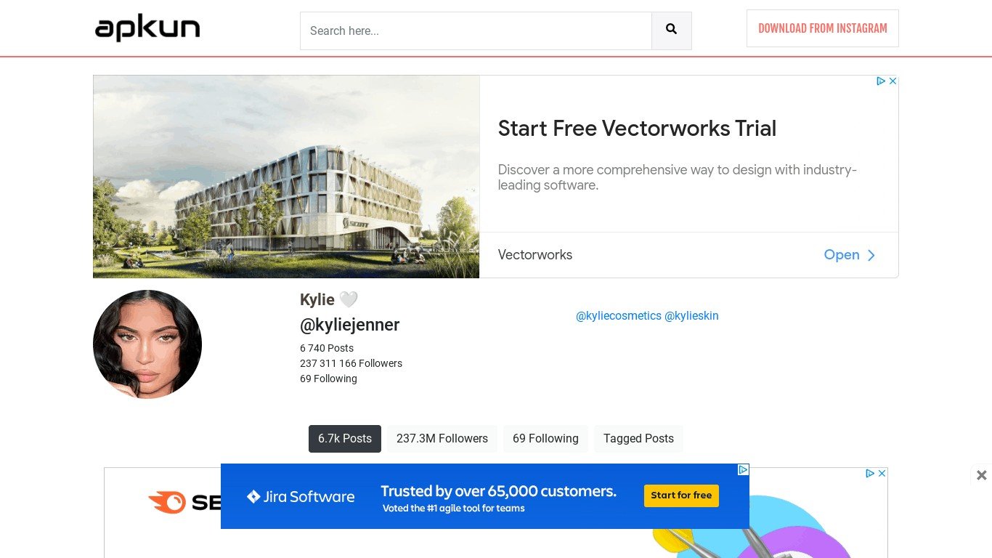
Task: Open the @kyliecosmetics profile link
Action: click(x=619, y=316)
